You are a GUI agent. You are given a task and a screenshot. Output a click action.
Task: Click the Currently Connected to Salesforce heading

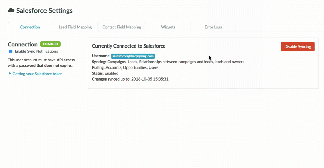[129, 46]
